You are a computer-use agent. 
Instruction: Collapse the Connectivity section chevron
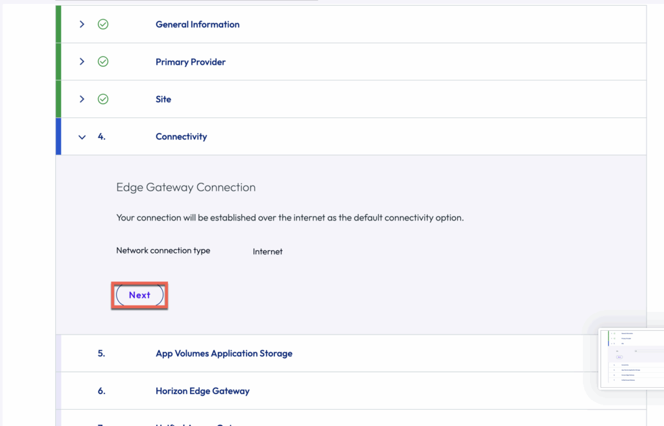[82, 137]
